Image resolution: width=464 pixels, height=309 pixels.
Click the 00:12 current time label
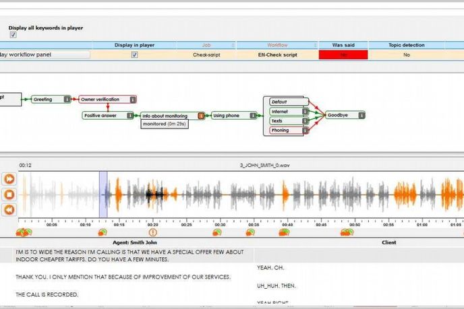[x=25, y=166]
